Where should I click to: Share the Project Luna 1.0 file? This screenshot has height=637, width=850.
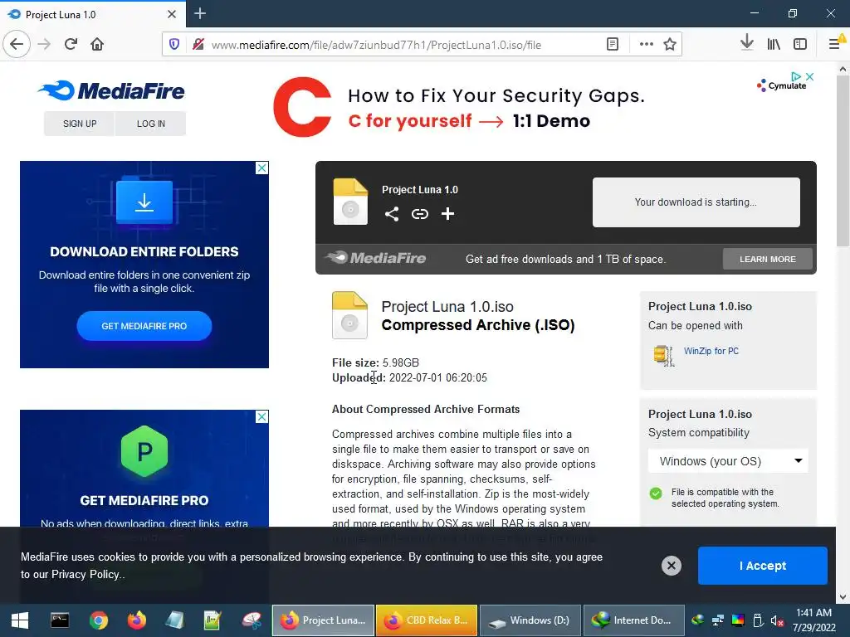click(392, 214)
